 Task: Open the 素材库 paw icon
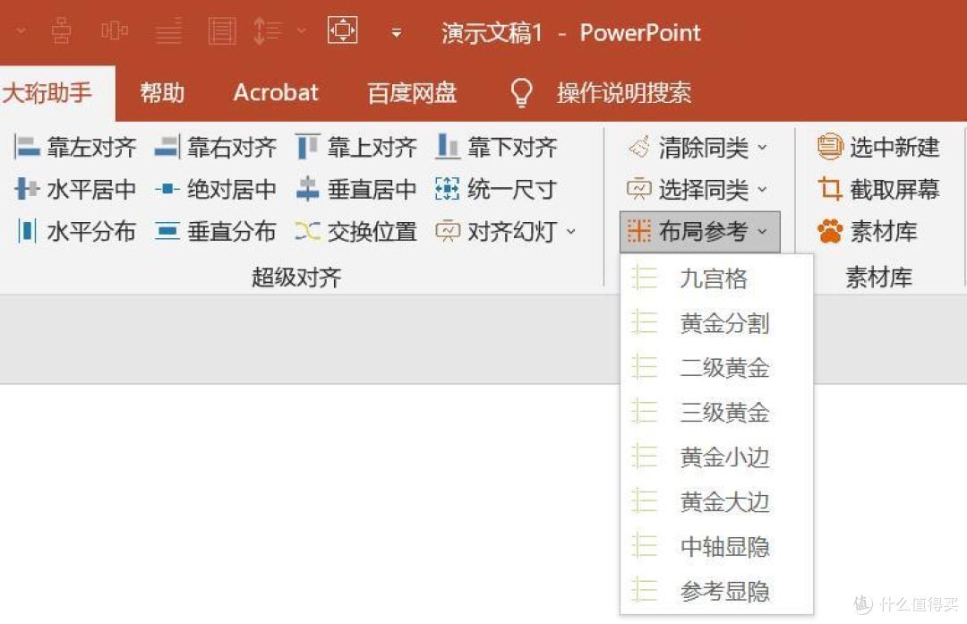coord(830,231)
